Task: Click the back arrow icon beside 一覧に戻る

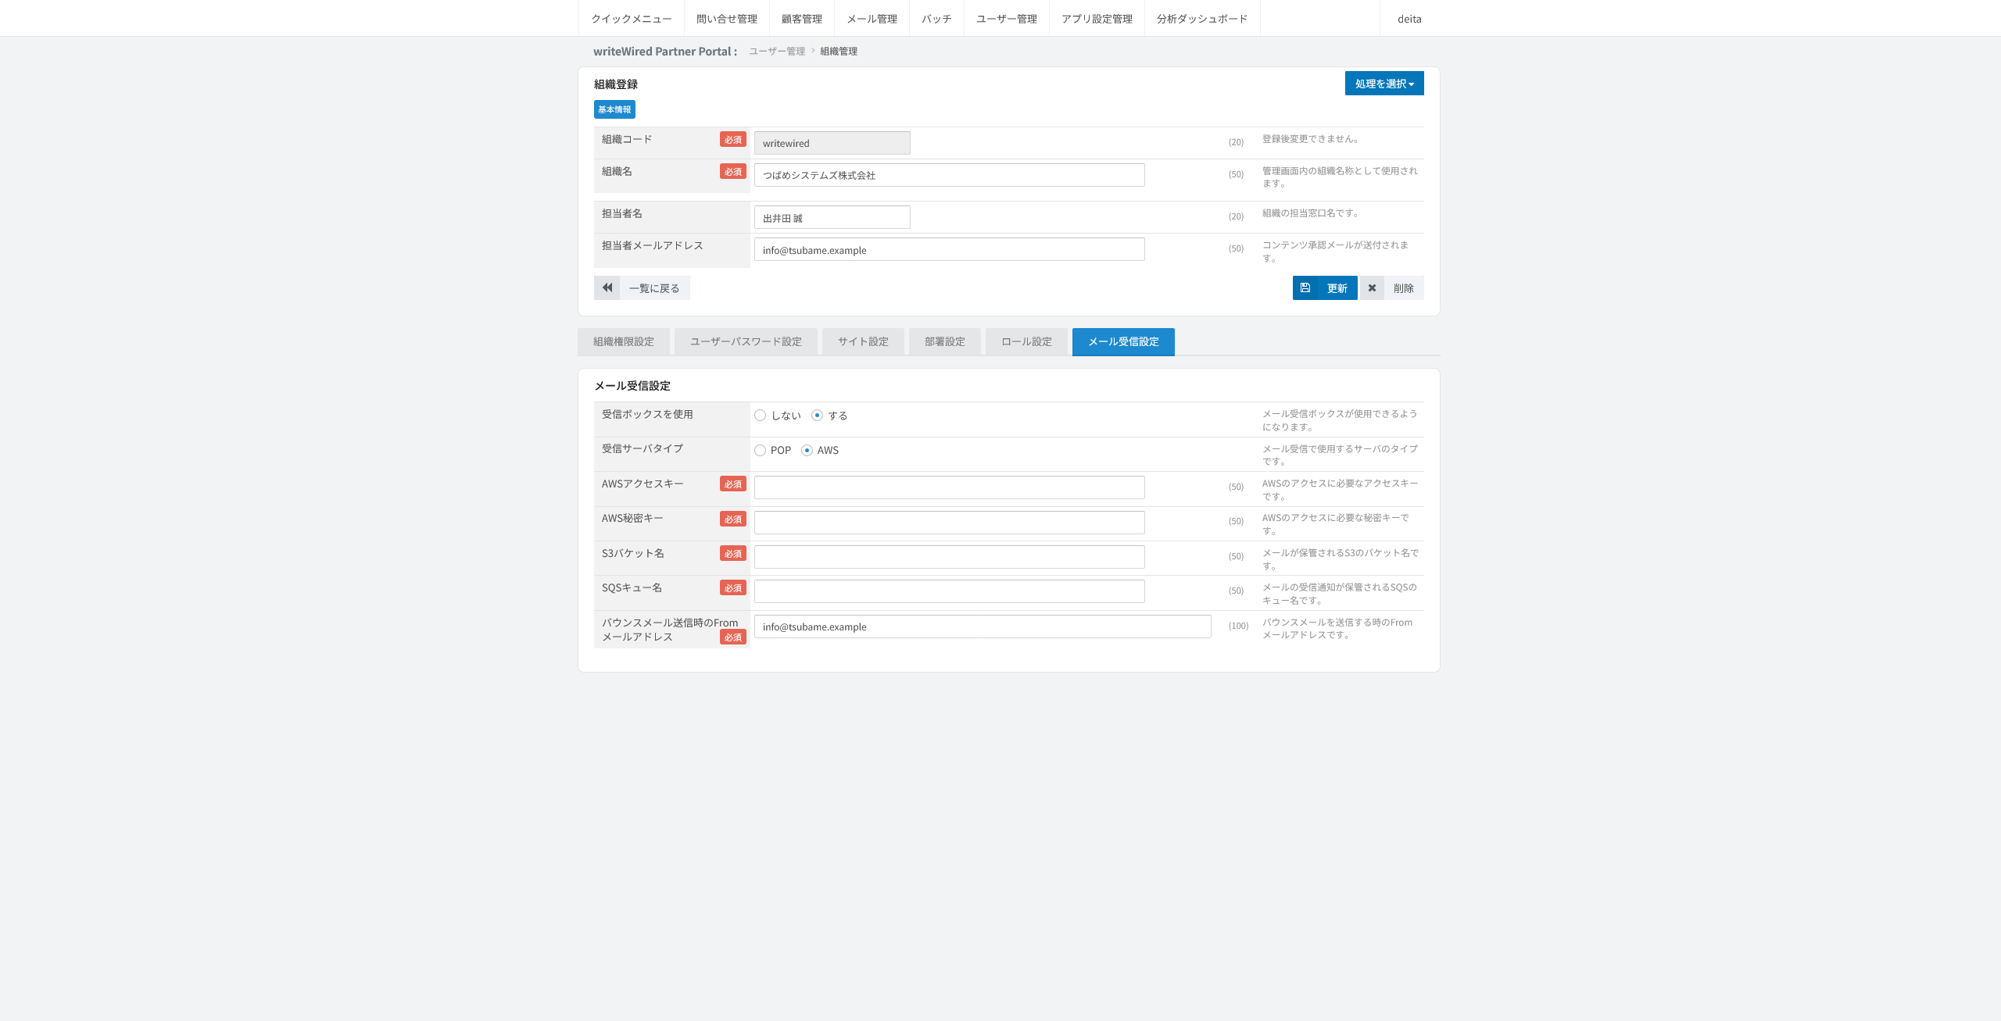Action: 607,287
